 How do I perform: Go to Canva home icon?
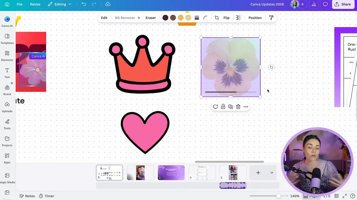click(7, 4)
